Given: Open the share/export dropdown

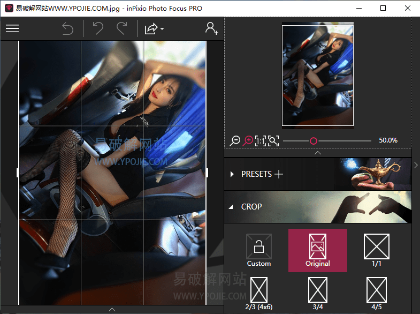Looking at the screenshot, I should tap(154, 29).
